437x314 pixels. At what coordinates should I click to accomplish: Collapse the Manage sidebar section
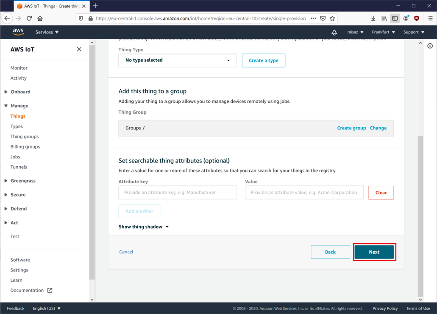[x=16, y=106]
